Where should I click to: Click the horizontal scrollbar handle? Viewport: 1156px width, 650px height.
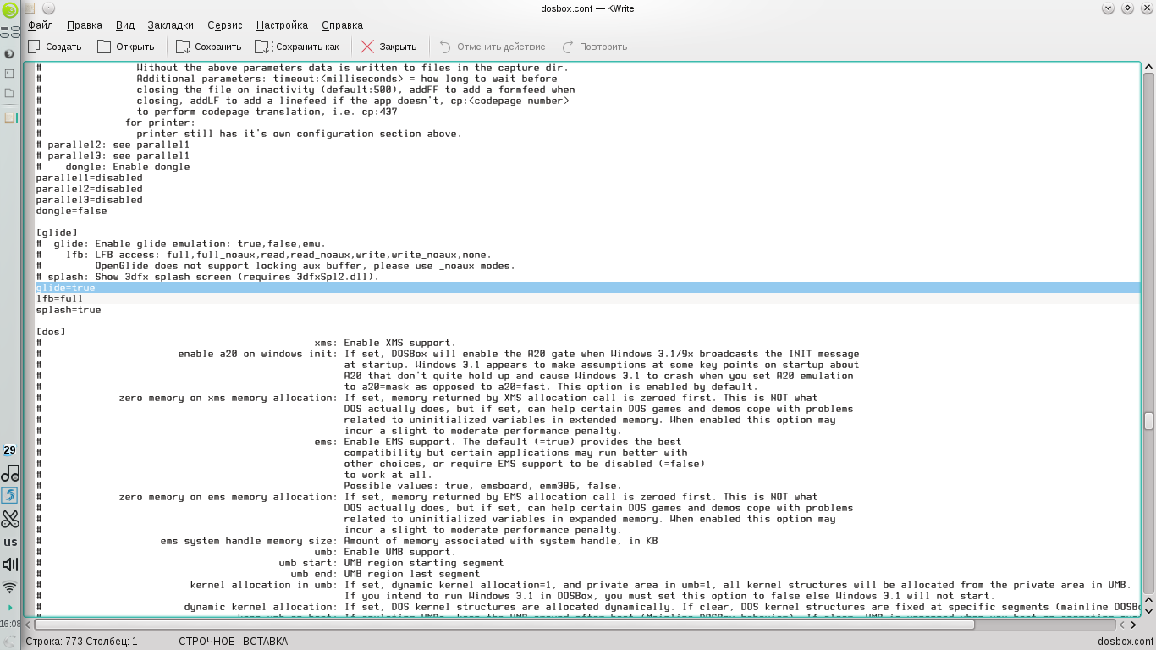504,625
